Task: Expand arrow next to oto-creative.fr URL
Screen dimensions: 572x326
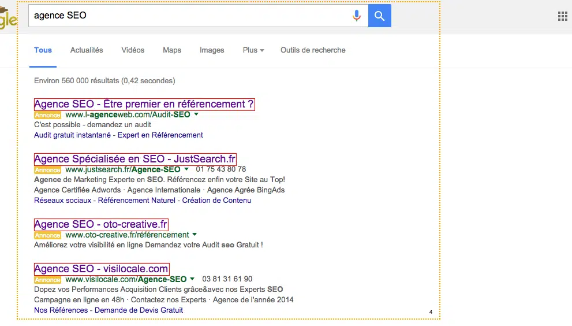Action: (x=195, y=235)
